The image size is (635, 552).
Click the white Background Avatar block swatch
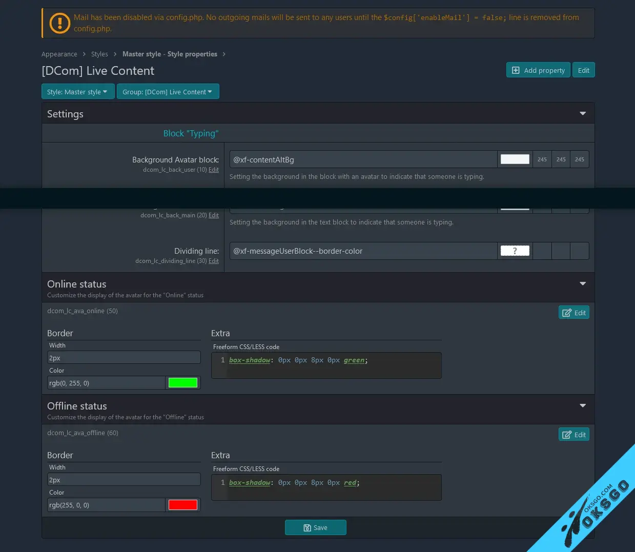515,159
